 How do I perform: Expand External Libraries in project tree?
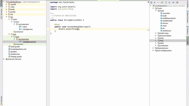point(4,59)
